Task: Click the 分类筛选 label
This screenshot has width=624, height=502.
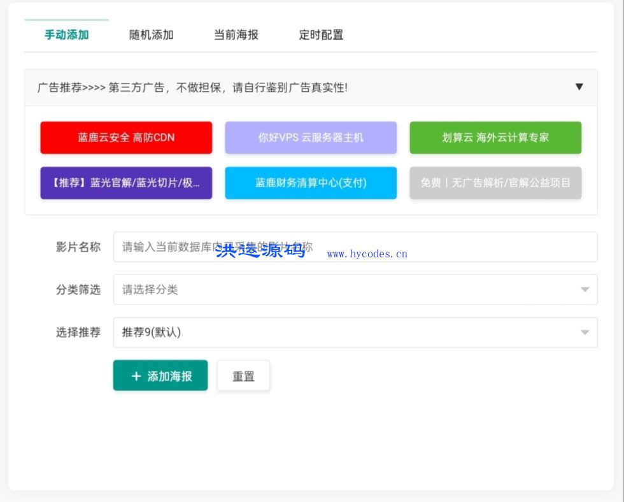Action: (78, 290)
